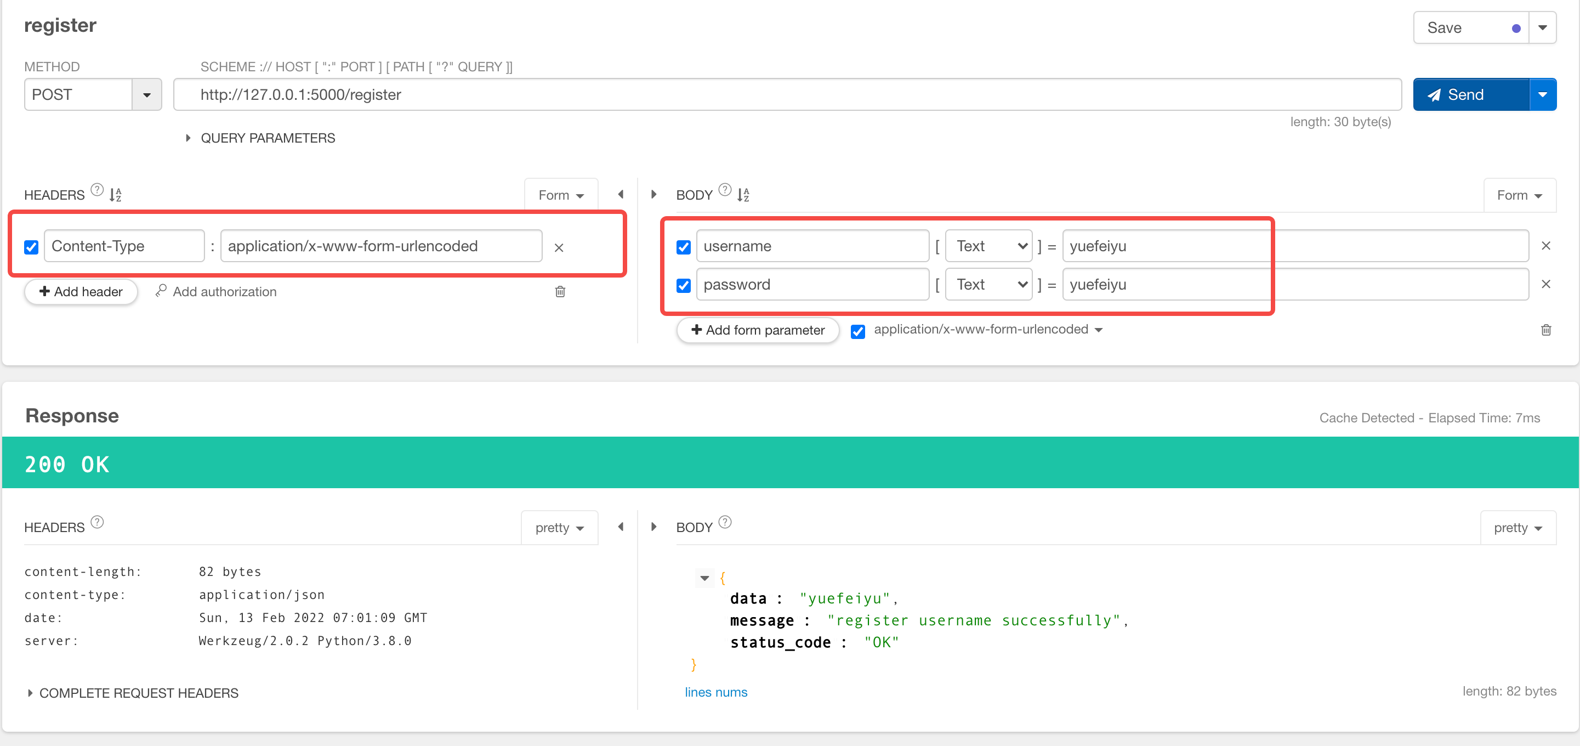Click the lines nums link
1580x746 pixels.
[x=716, y=692]
